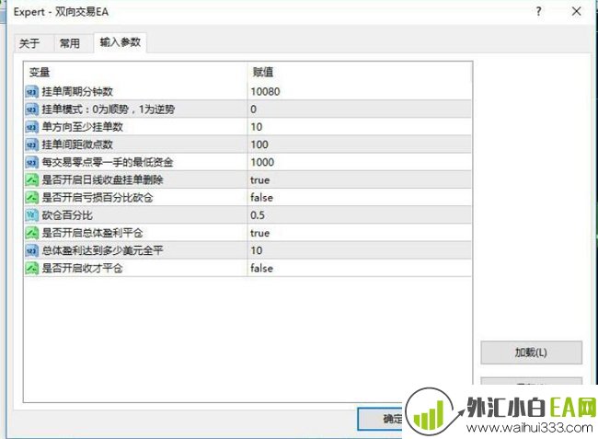
Task: Click the 变量 column header
Action: (135, 72)
